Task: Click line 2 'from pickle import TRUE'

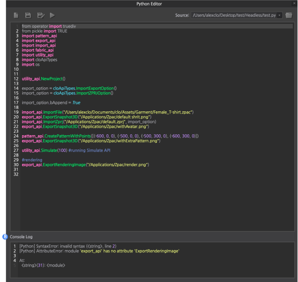Action: (x=44, y=31)
